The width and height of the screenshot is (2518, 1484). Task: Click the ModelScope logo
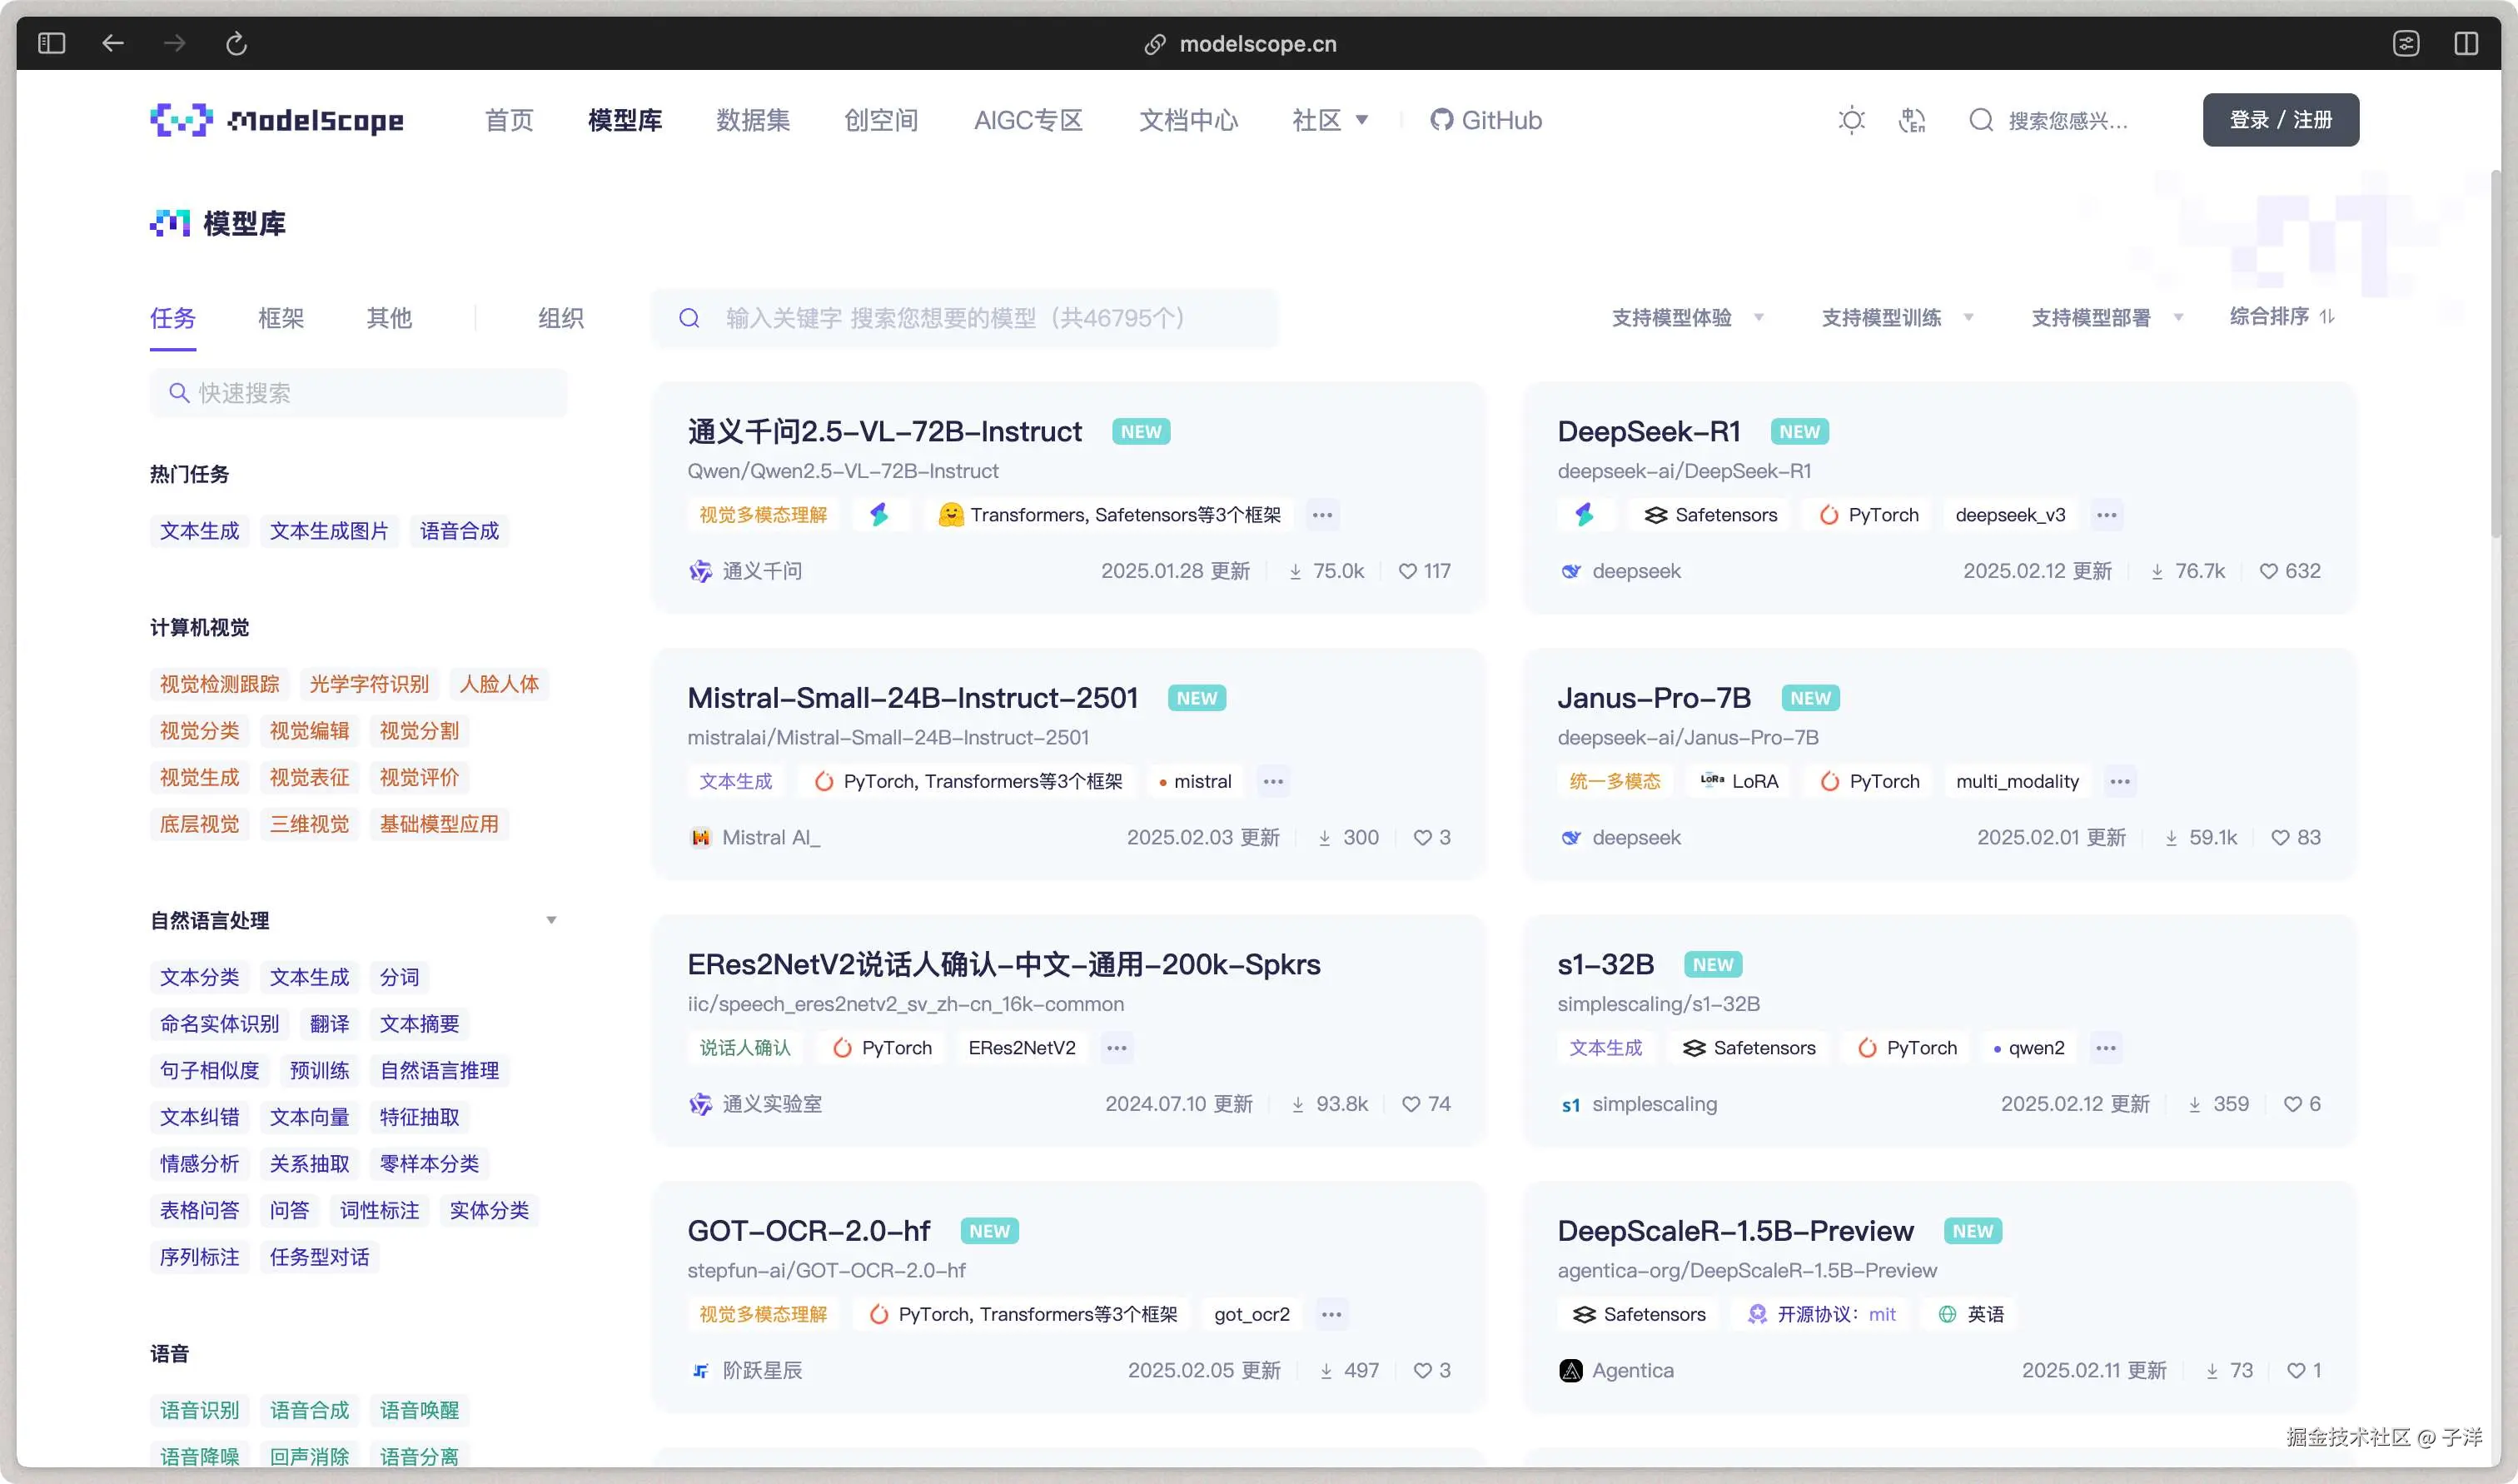pos(277,121)
